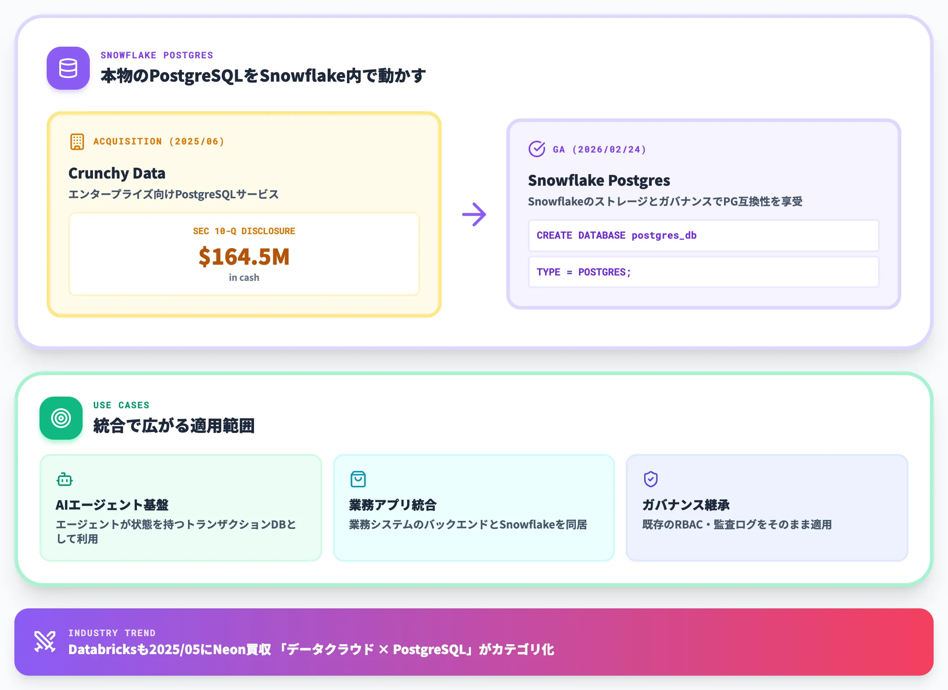The height and width of the screenshot is (690, 948).
Task: Click the 業務アプリ統合 card title
Action: (393, 505)
